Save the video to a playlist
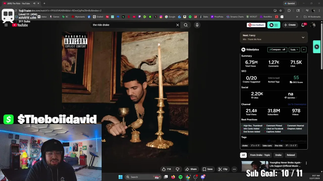The width and height of the screenshot is (323, 181). point(207,169)
